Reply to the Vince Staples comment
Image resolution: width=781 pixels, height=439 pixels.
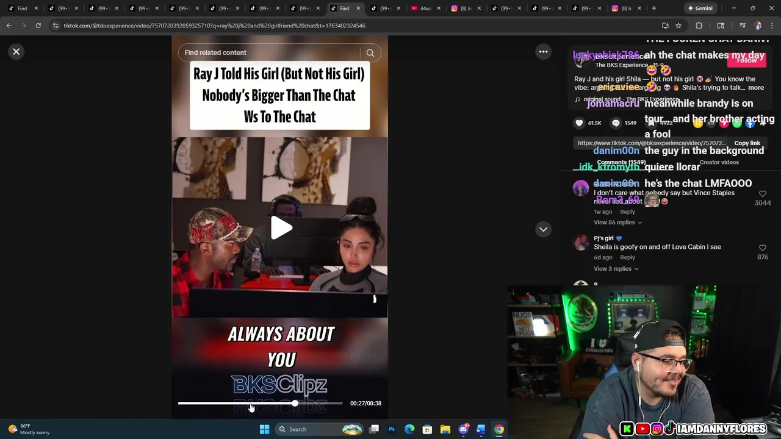pyautogui.click(x=627, y=212)
